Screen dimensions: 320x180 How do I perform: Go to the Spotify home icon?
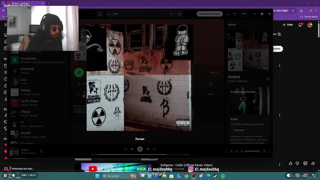(x=100, y=14)
